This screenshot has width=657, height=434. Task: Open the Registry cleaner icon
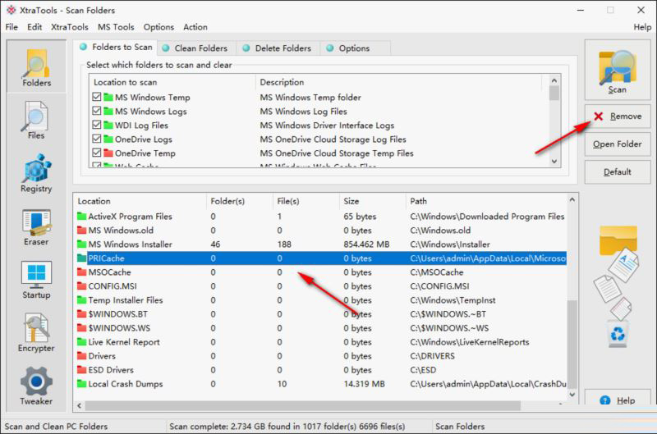36,173
